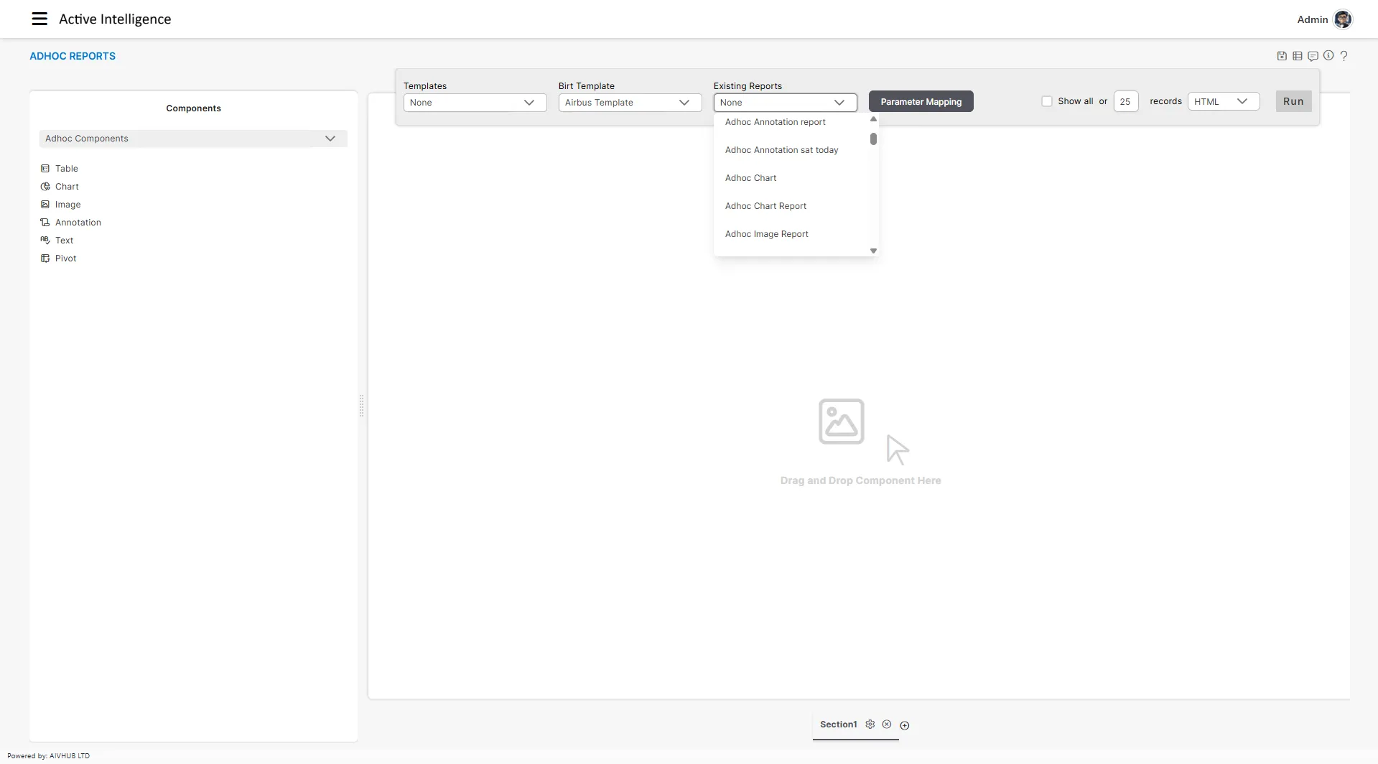This screenshot has width=1378, height=764.
Task: Click the dropdown list scrollbar down arrow
Action: click(873, 251)
